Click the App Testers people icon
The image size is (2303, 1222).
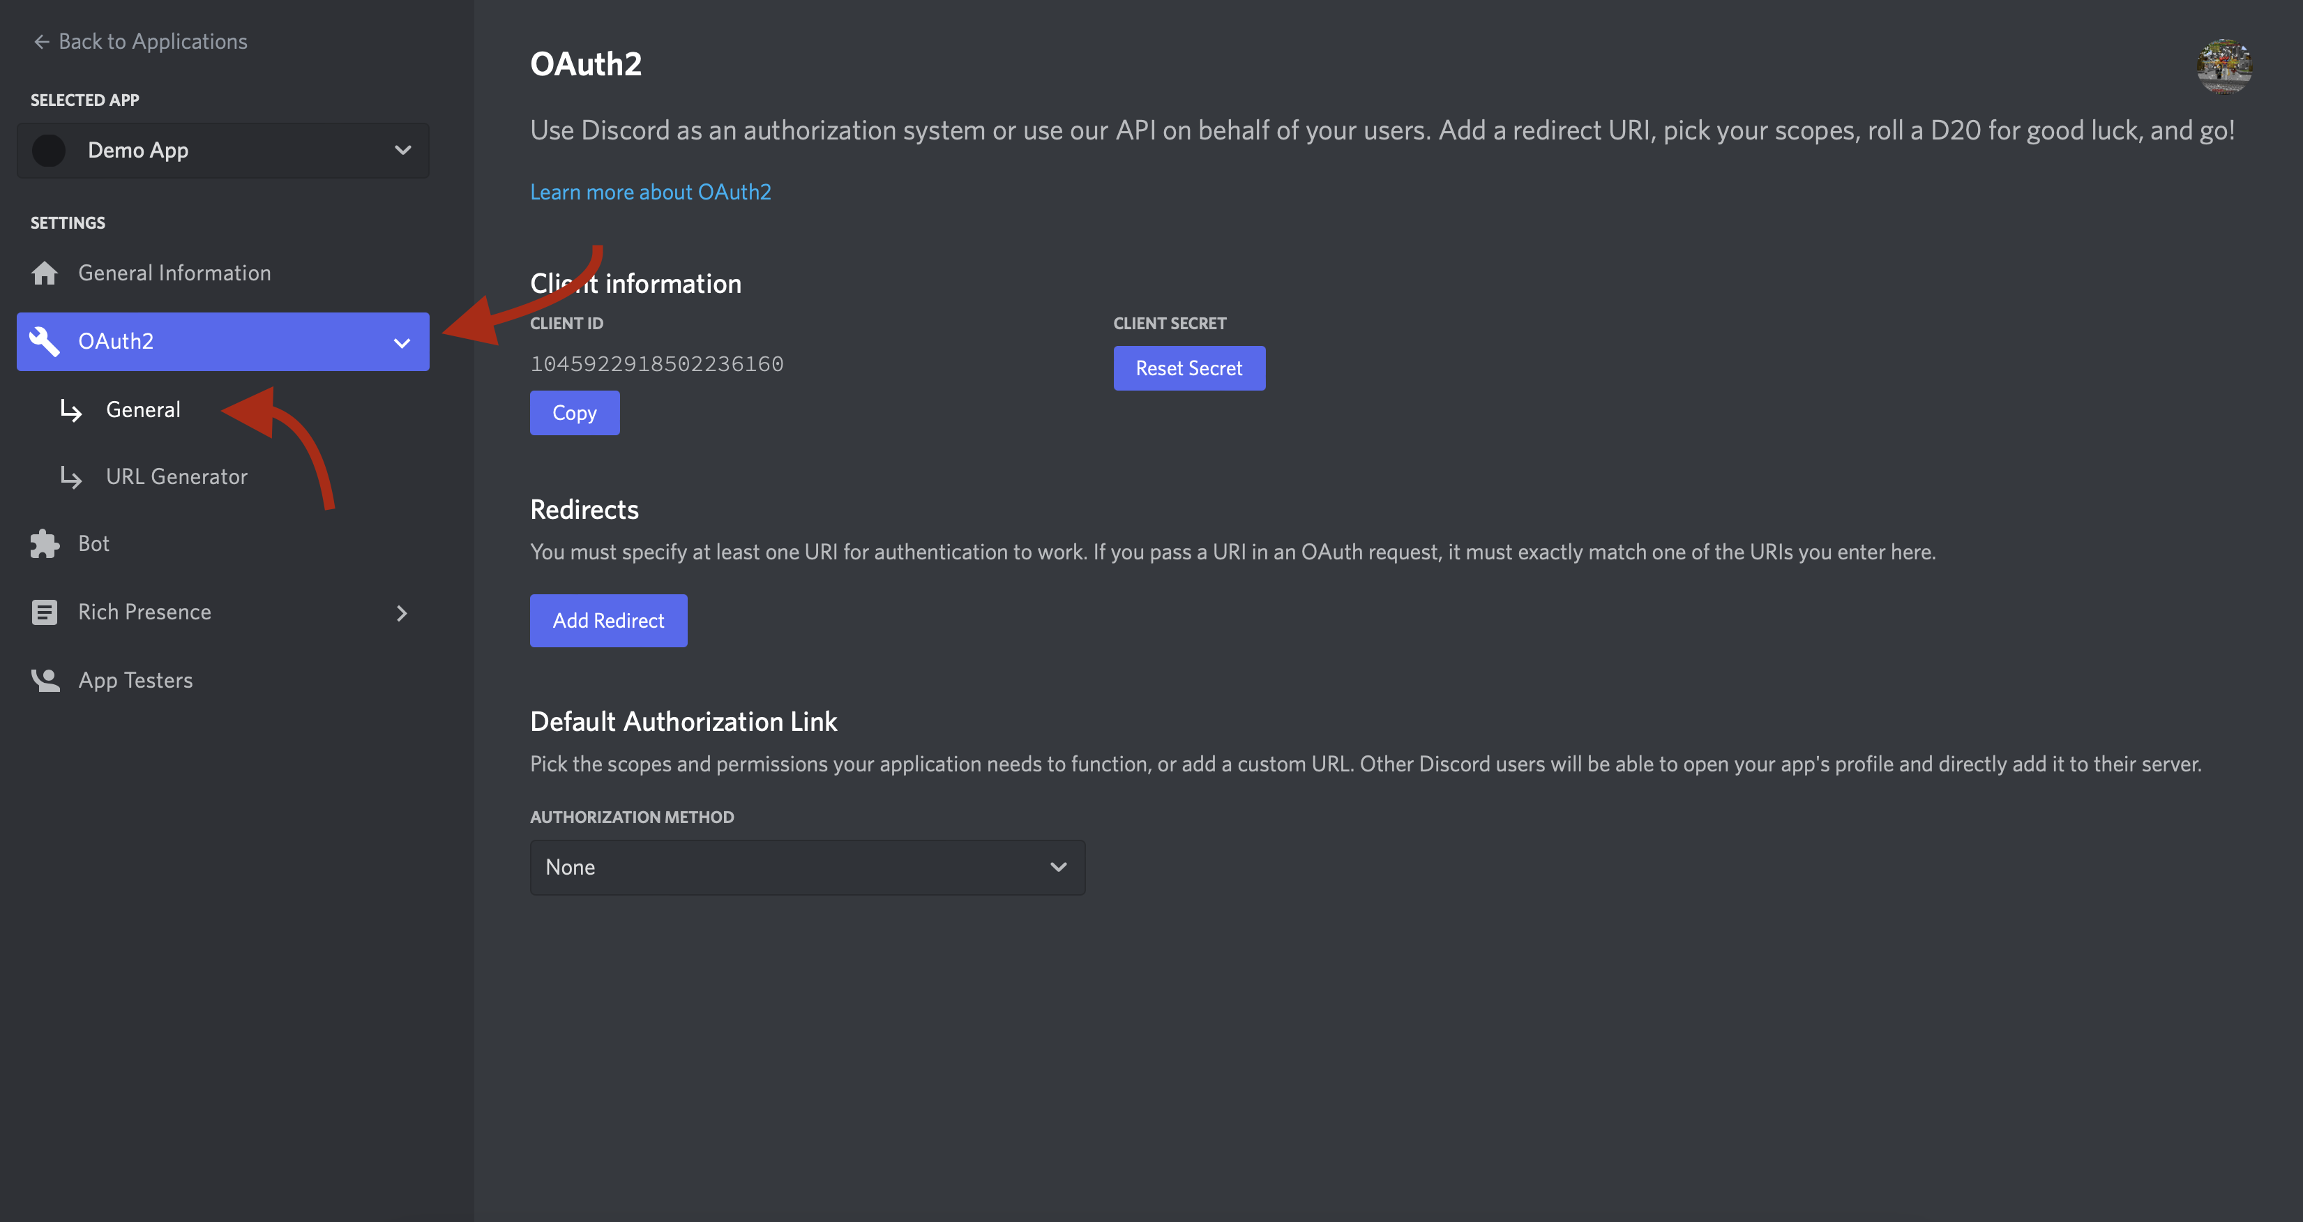[45, 680]
